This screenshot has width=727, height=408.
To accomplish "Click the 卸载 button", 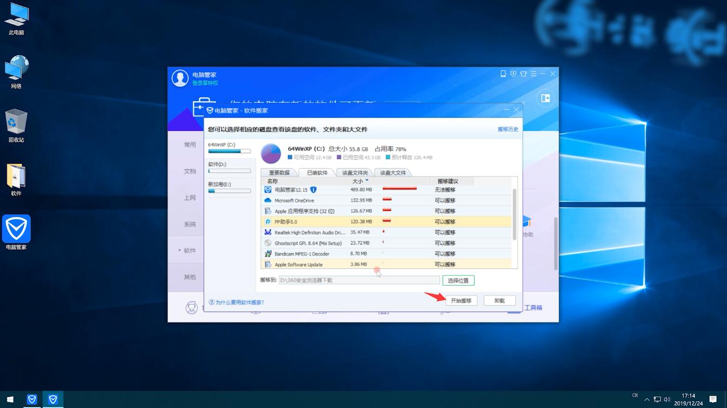I will tap(499, 300).
